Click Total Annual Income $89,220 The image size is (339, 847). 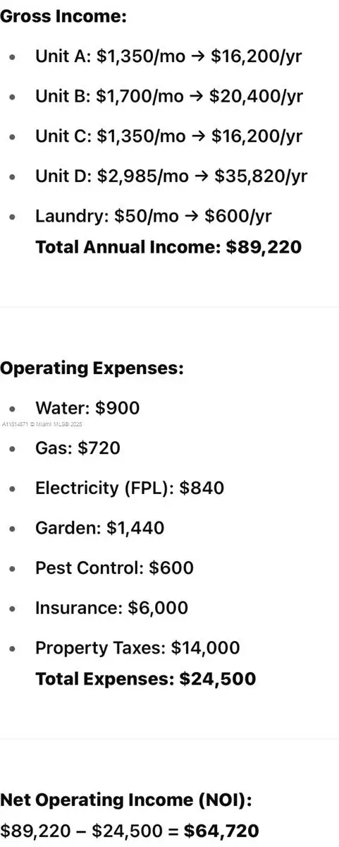(x=168, y=247)
